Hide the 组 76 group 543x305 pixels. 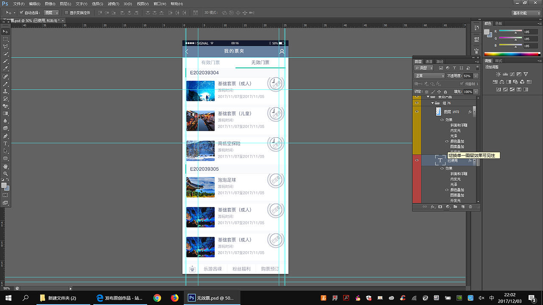tap(417, 103)
